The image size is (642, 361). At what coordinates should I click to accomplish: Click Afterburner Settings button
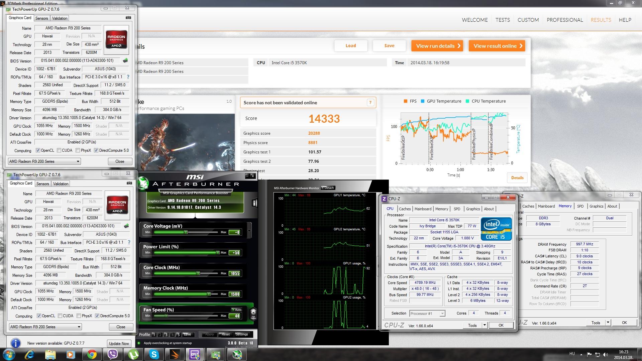pyautogui.click(x=241, y=334)
